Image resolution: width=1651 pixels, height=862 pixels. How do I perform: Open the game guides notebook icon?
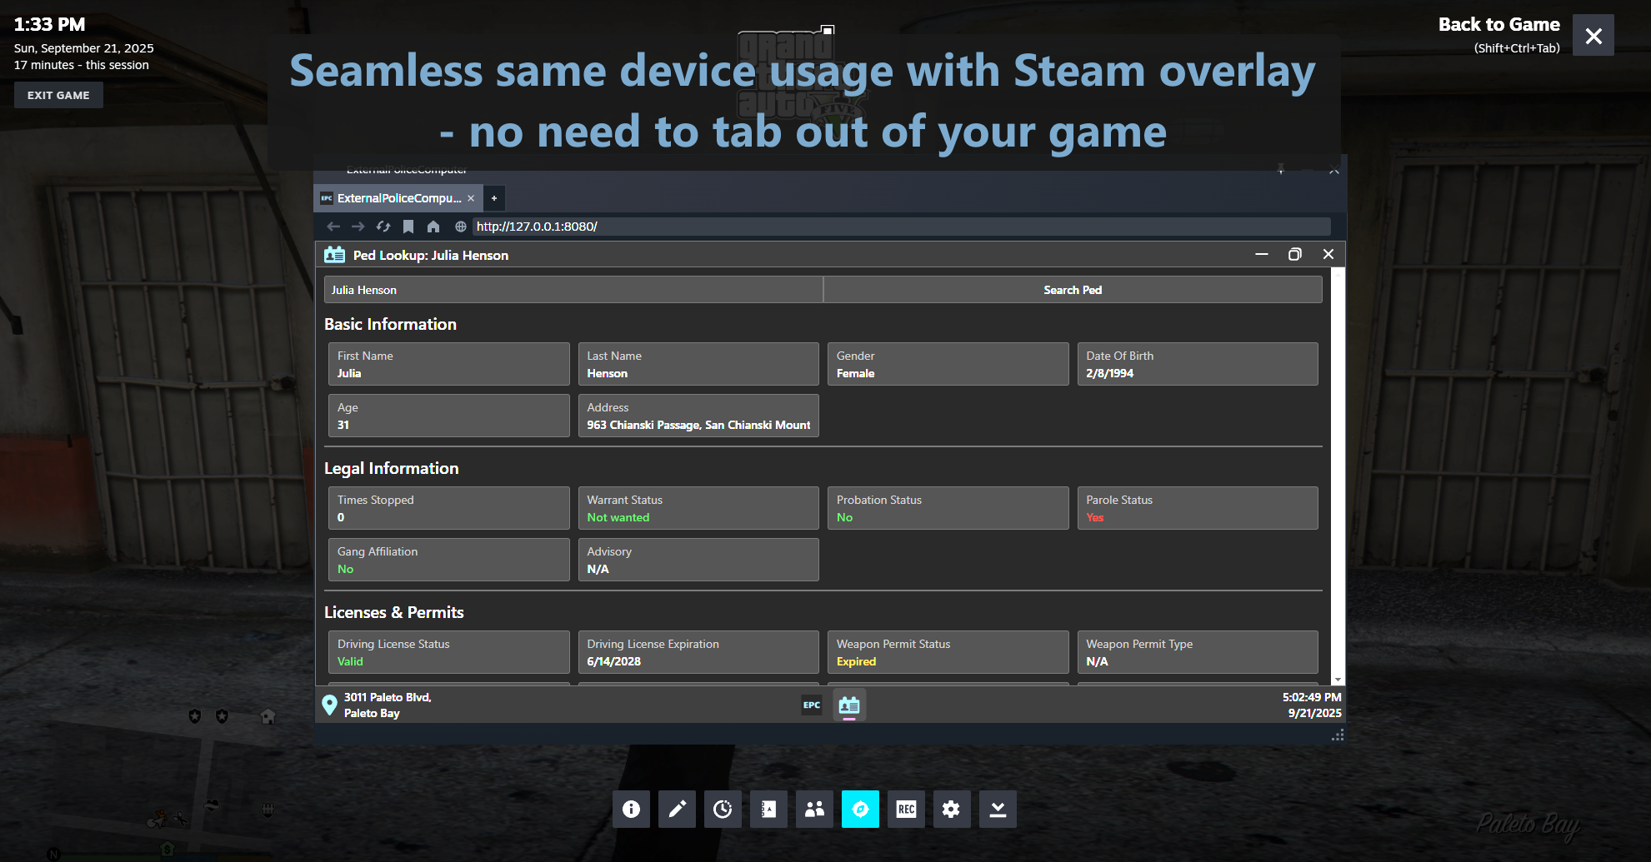pos(768,809)
